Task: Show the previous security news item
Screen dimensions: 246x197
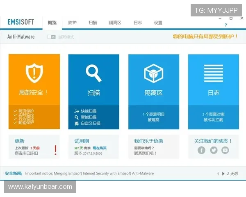Action: coord(218,174)
